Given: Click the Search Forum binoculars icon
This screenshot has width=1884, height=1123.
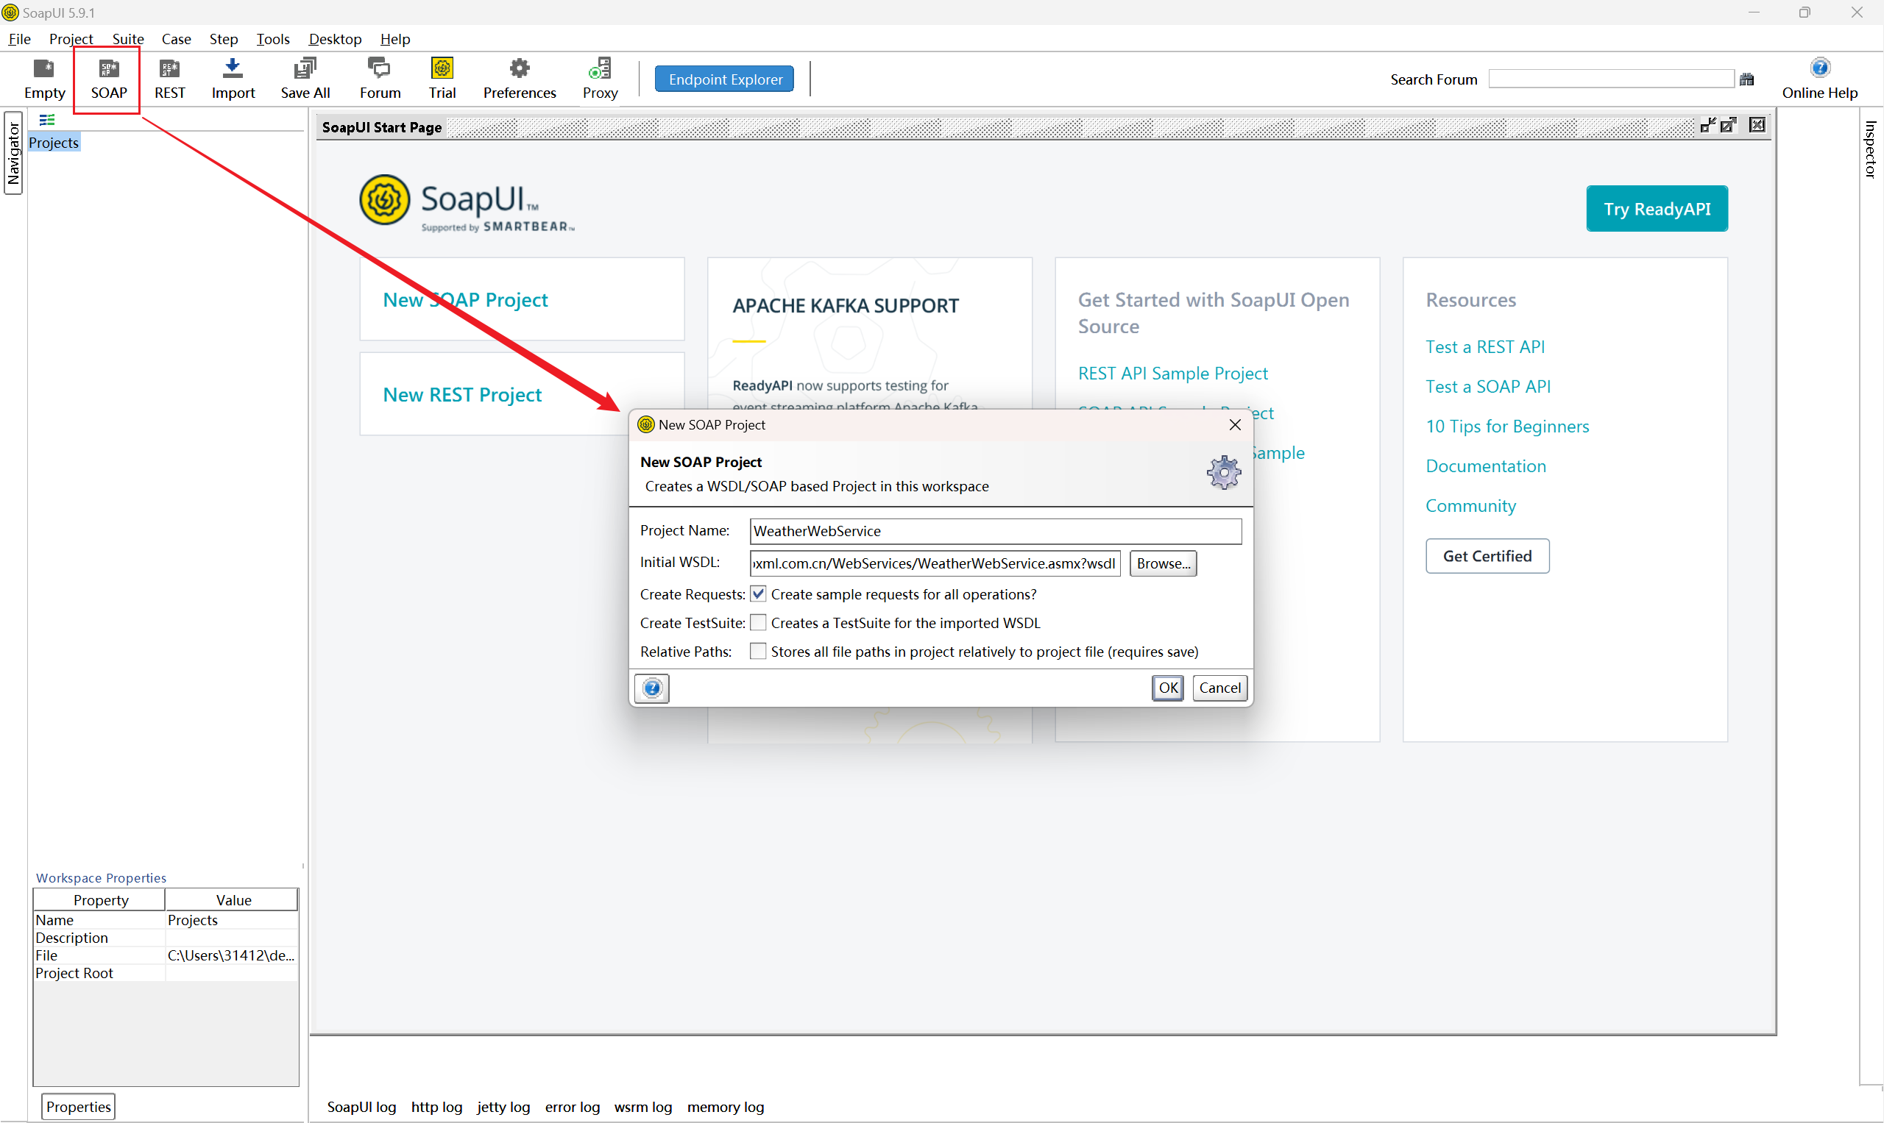Looking at the screenshot, I should pyautogui.click(x=1747, y=79).
